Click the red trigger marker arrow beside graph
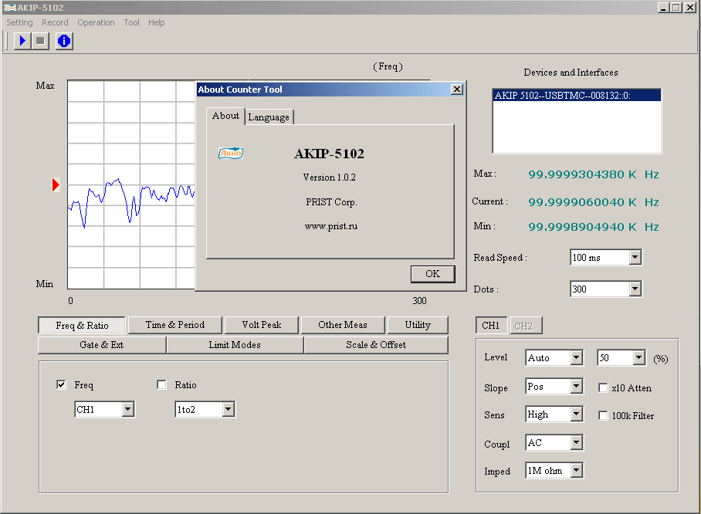701x514 pixels. point(56,184)
